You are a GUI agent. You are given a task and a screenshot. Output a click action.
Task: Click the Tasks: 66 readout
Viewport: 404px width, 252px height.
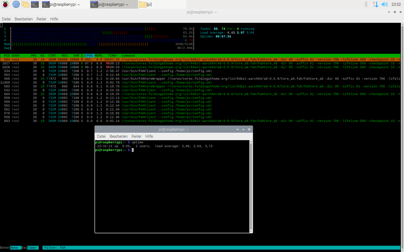coord(227,29)
